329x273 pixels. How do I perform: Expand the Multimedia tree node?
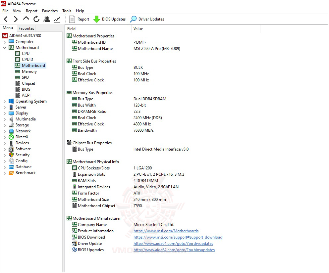pyautogui.click(x=5, y=119)
